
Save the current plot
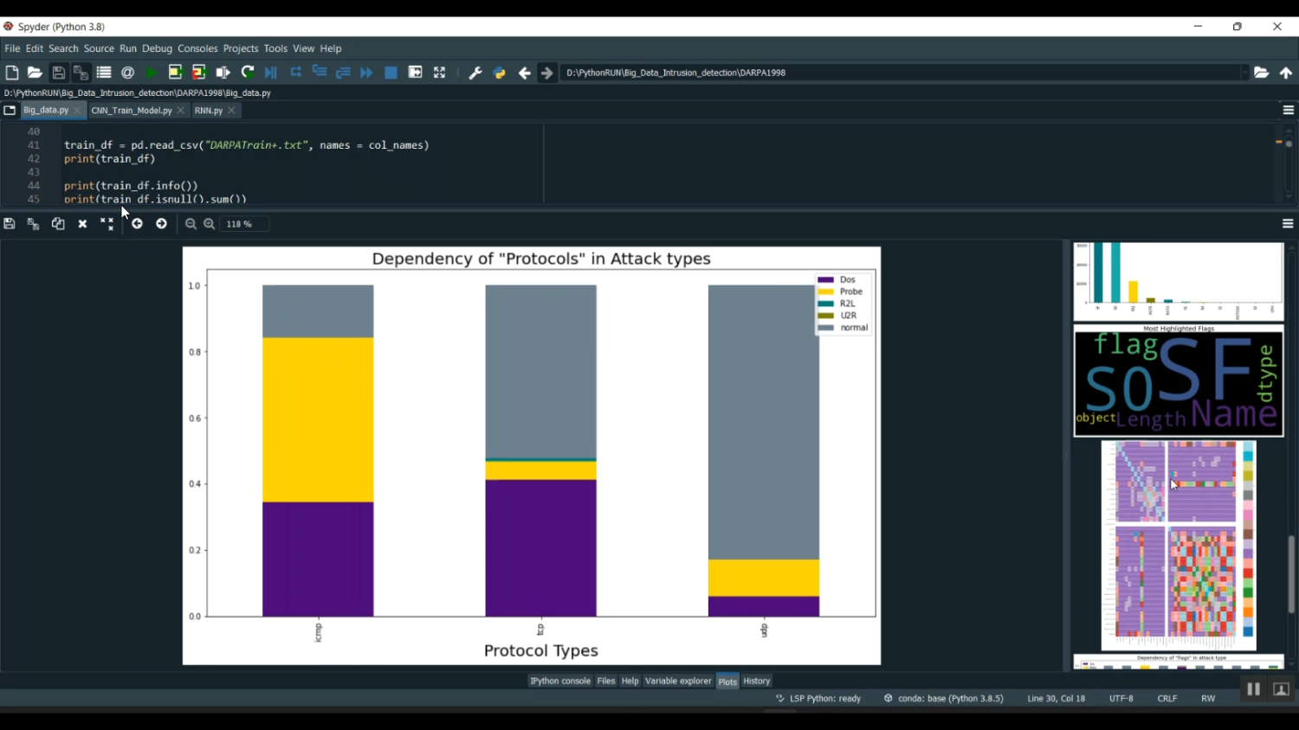pyautogui.click(x=9, y=223)
